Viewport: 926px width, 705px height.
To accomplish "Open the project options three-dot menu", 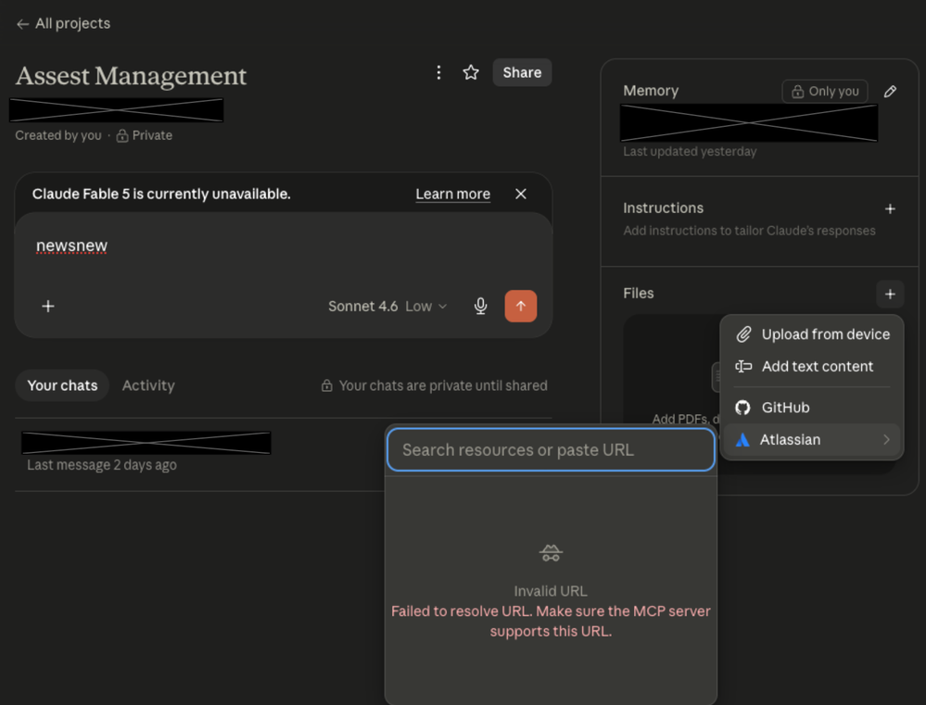I will [x=438, y=72].
